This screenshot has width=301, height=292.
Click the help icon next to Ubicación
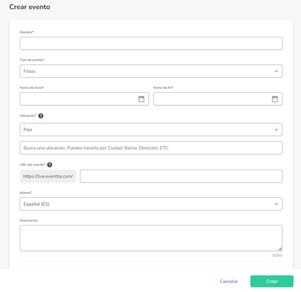[x=41, y=116]
